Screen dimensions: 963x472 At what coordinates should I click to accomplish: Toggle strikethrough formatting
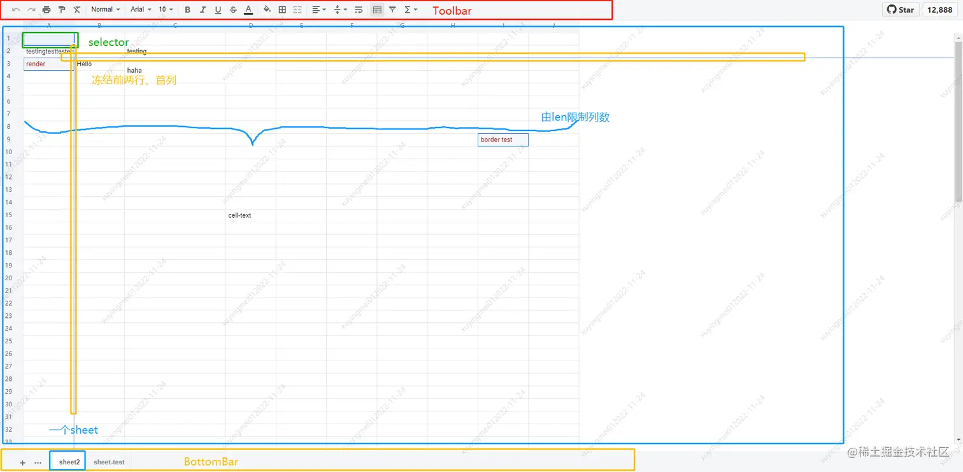point(233,10)
